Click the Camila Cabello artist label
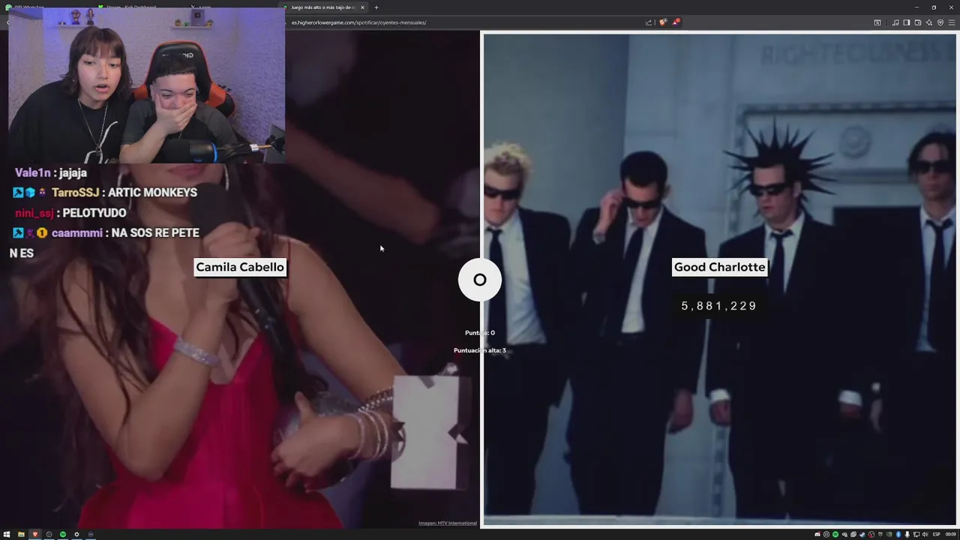 [x=240, y=267]
